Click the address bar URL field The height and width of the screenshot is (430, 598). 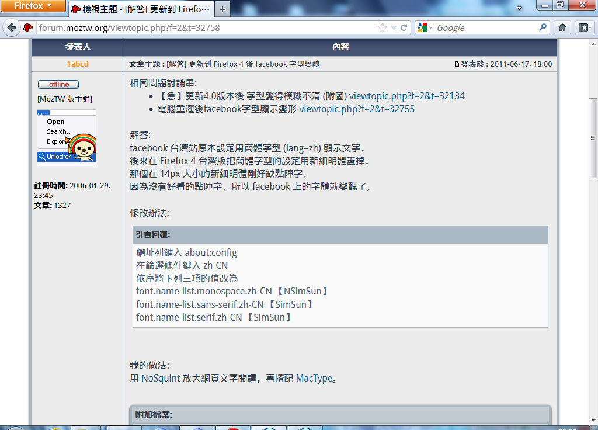click(206, 27)
